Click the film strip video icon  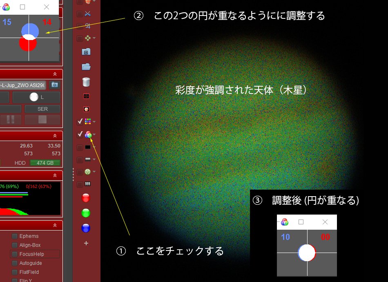(86, 52)
